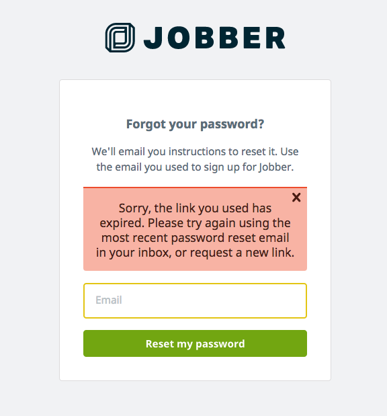Screen dimensions: 387x416
Task: Click the Jobber square logo emblem
Action: 120,38
